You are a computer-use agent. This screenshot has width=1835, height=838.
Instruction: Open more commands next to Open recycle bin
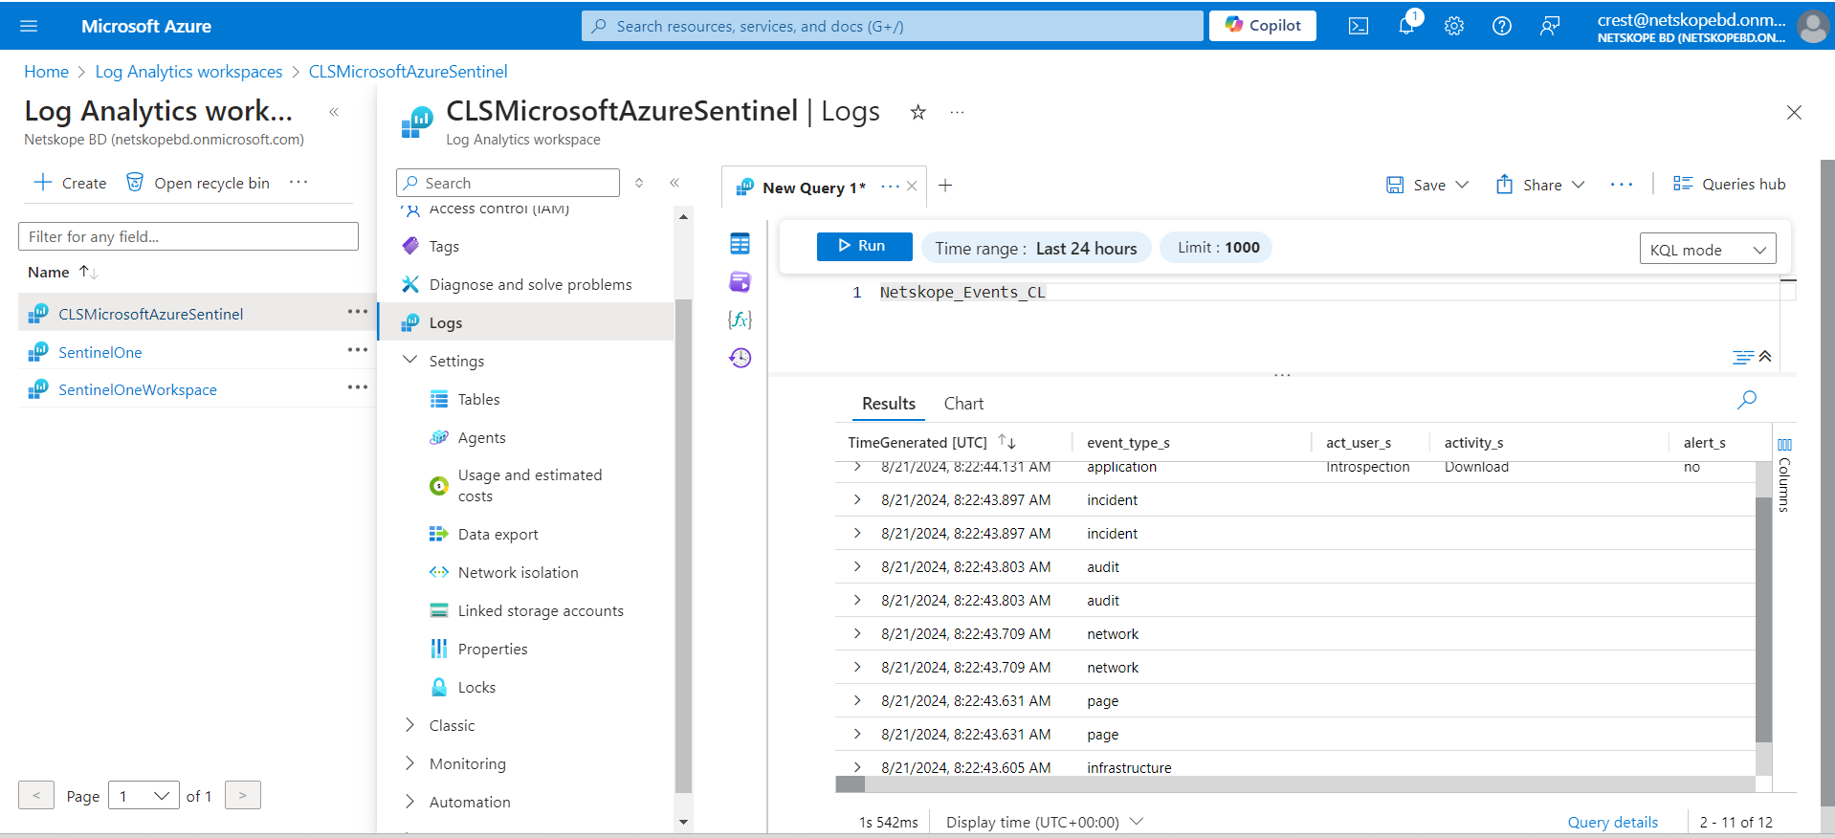[298, 182]
